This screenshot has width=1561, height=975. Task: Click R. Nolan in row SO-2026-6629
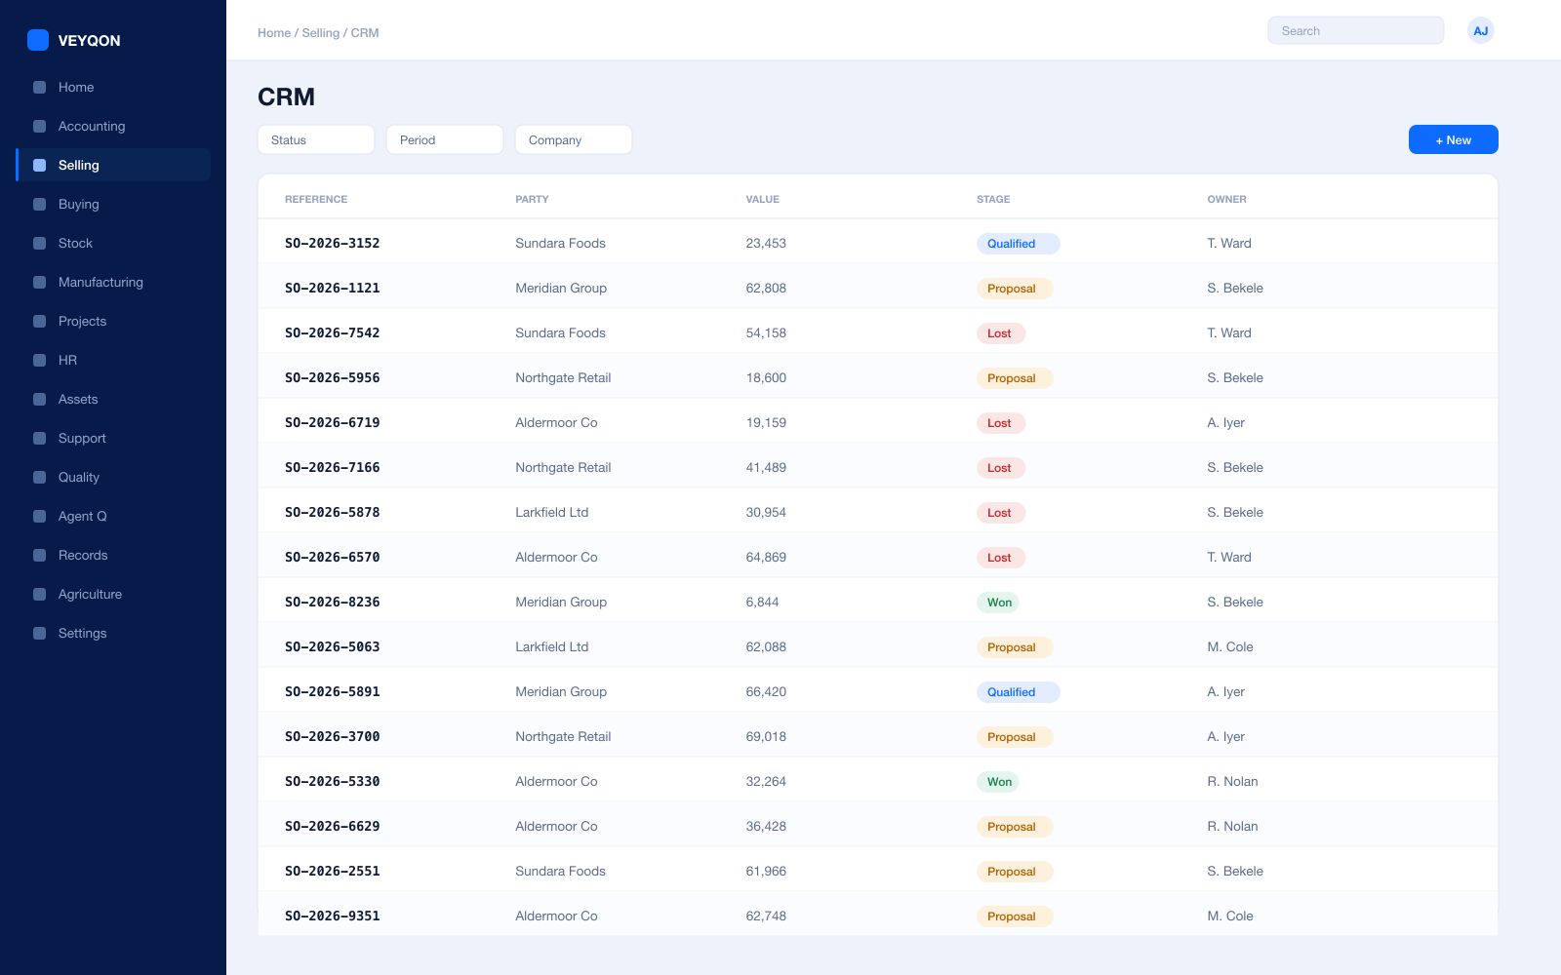tap(1232, 826)
